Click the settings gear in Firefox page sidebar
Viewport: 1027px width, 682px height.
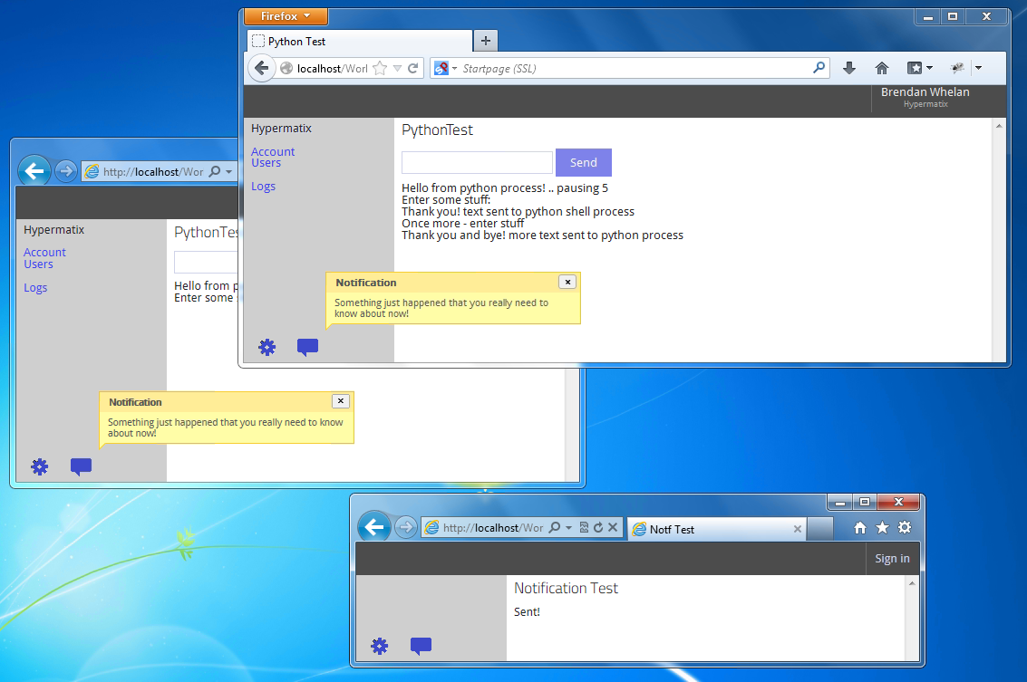click(x=266, y=347)
